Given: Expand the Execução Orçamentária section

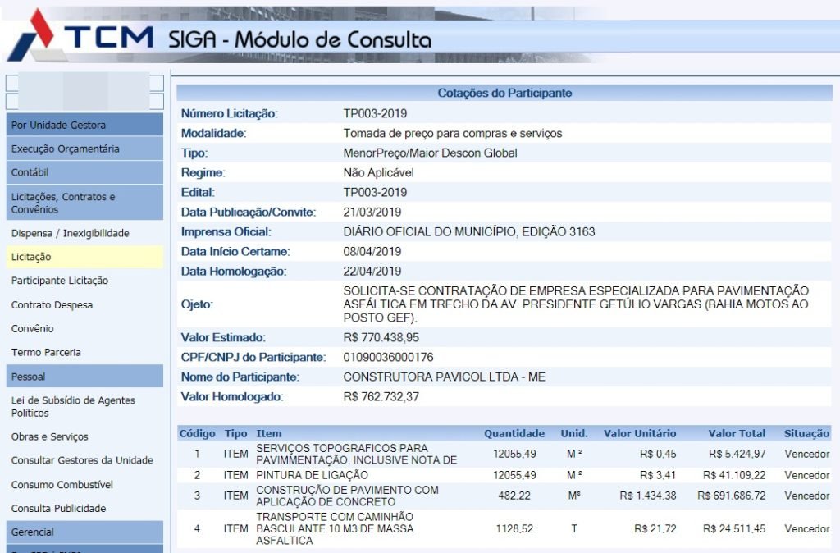Looking at the screenshot, I should click(x=84, y=149).
